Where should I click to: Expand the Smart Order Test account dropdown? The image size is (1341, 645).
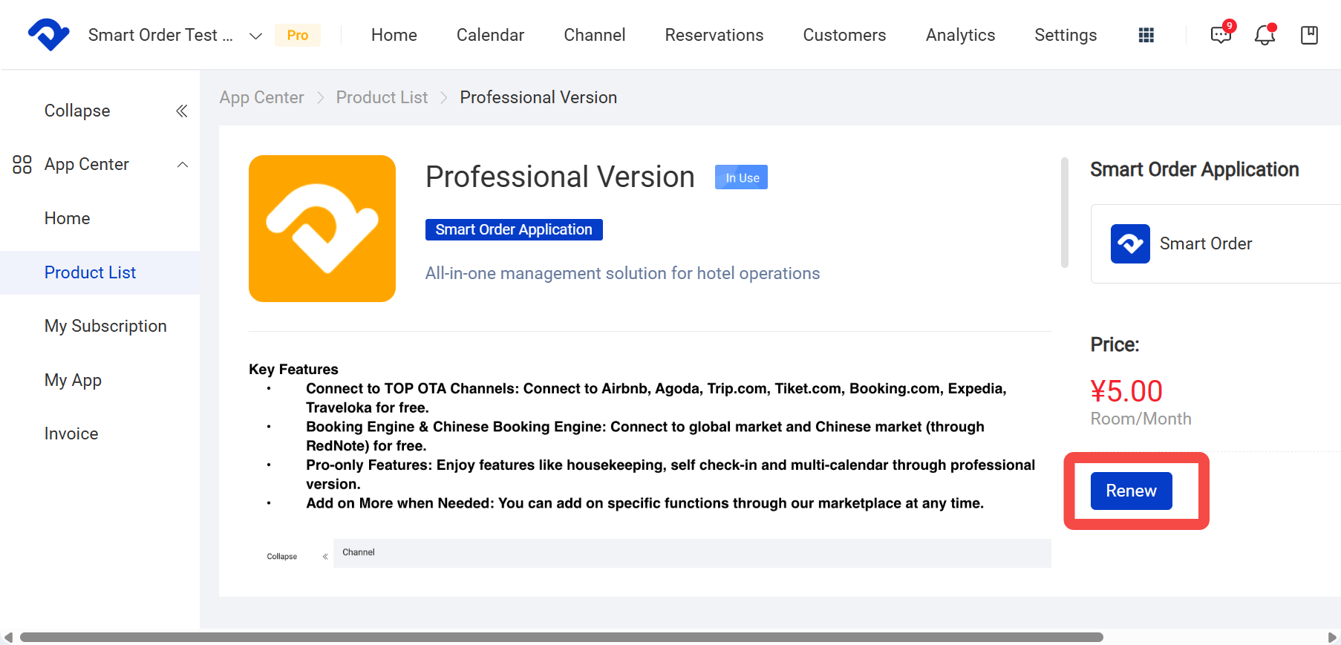(255, 36)
